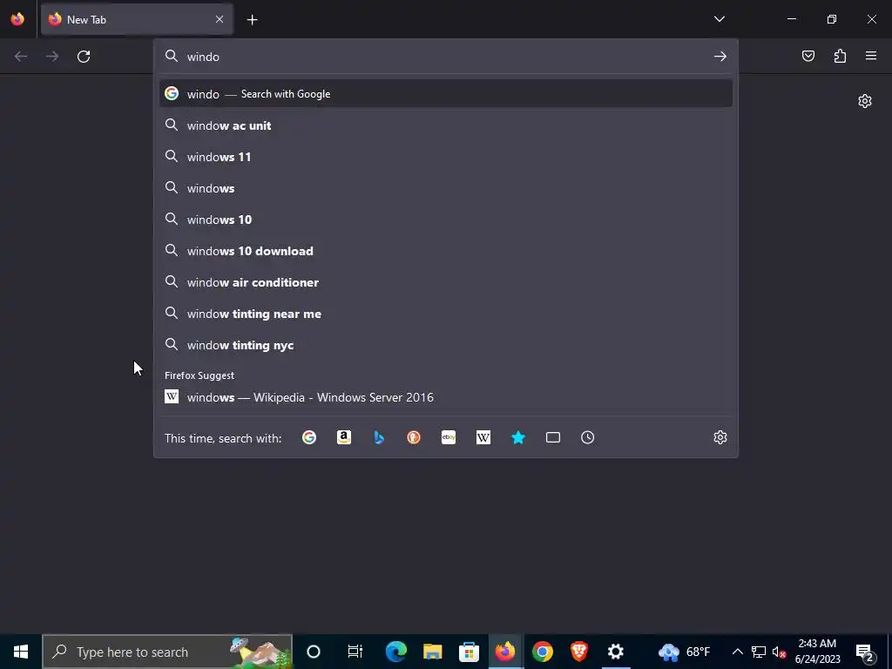Search history using the clock icon
Screen dimensions: 892x669
[588, 437]
